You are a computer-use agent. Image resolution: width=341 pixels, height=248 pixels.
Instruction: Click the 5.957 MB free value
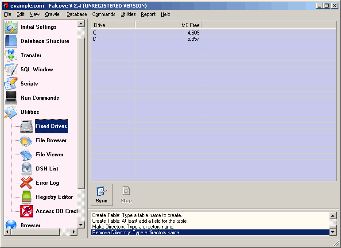tap(194, 39)
